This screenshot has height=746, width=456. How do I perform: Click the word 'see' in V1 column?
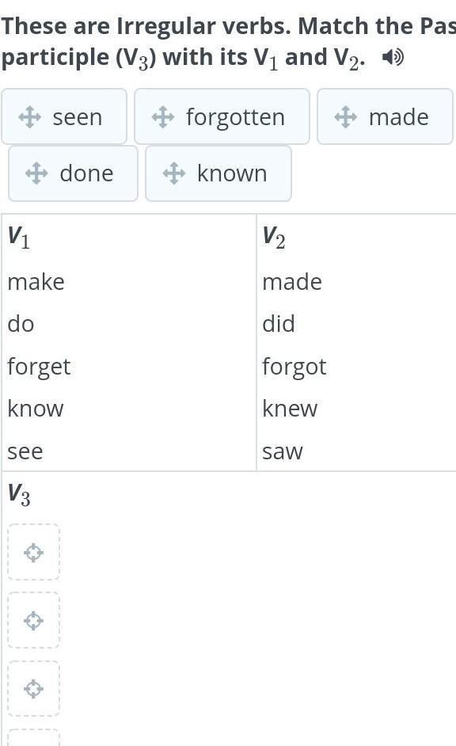[25, 451]
